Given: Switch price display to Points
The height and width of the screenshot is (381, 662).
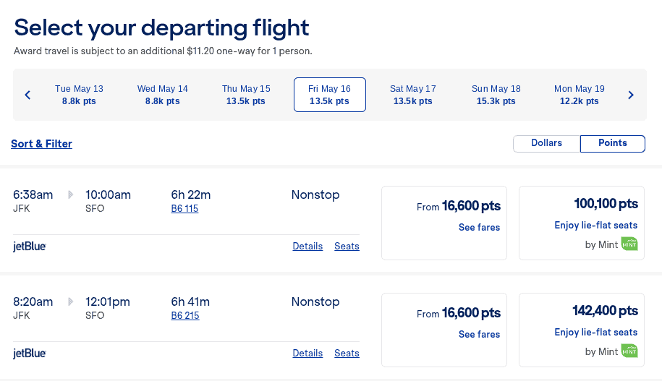Looking at the screenshot, I should tap(613, 143).
